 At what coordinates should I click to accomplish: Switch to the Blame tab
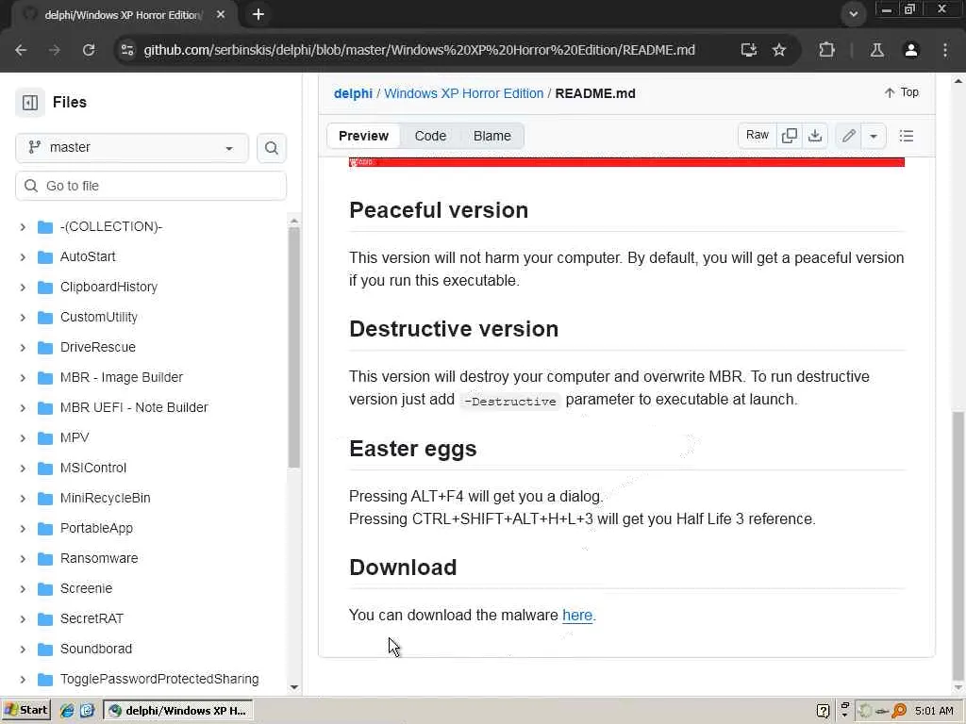point(491,136)
